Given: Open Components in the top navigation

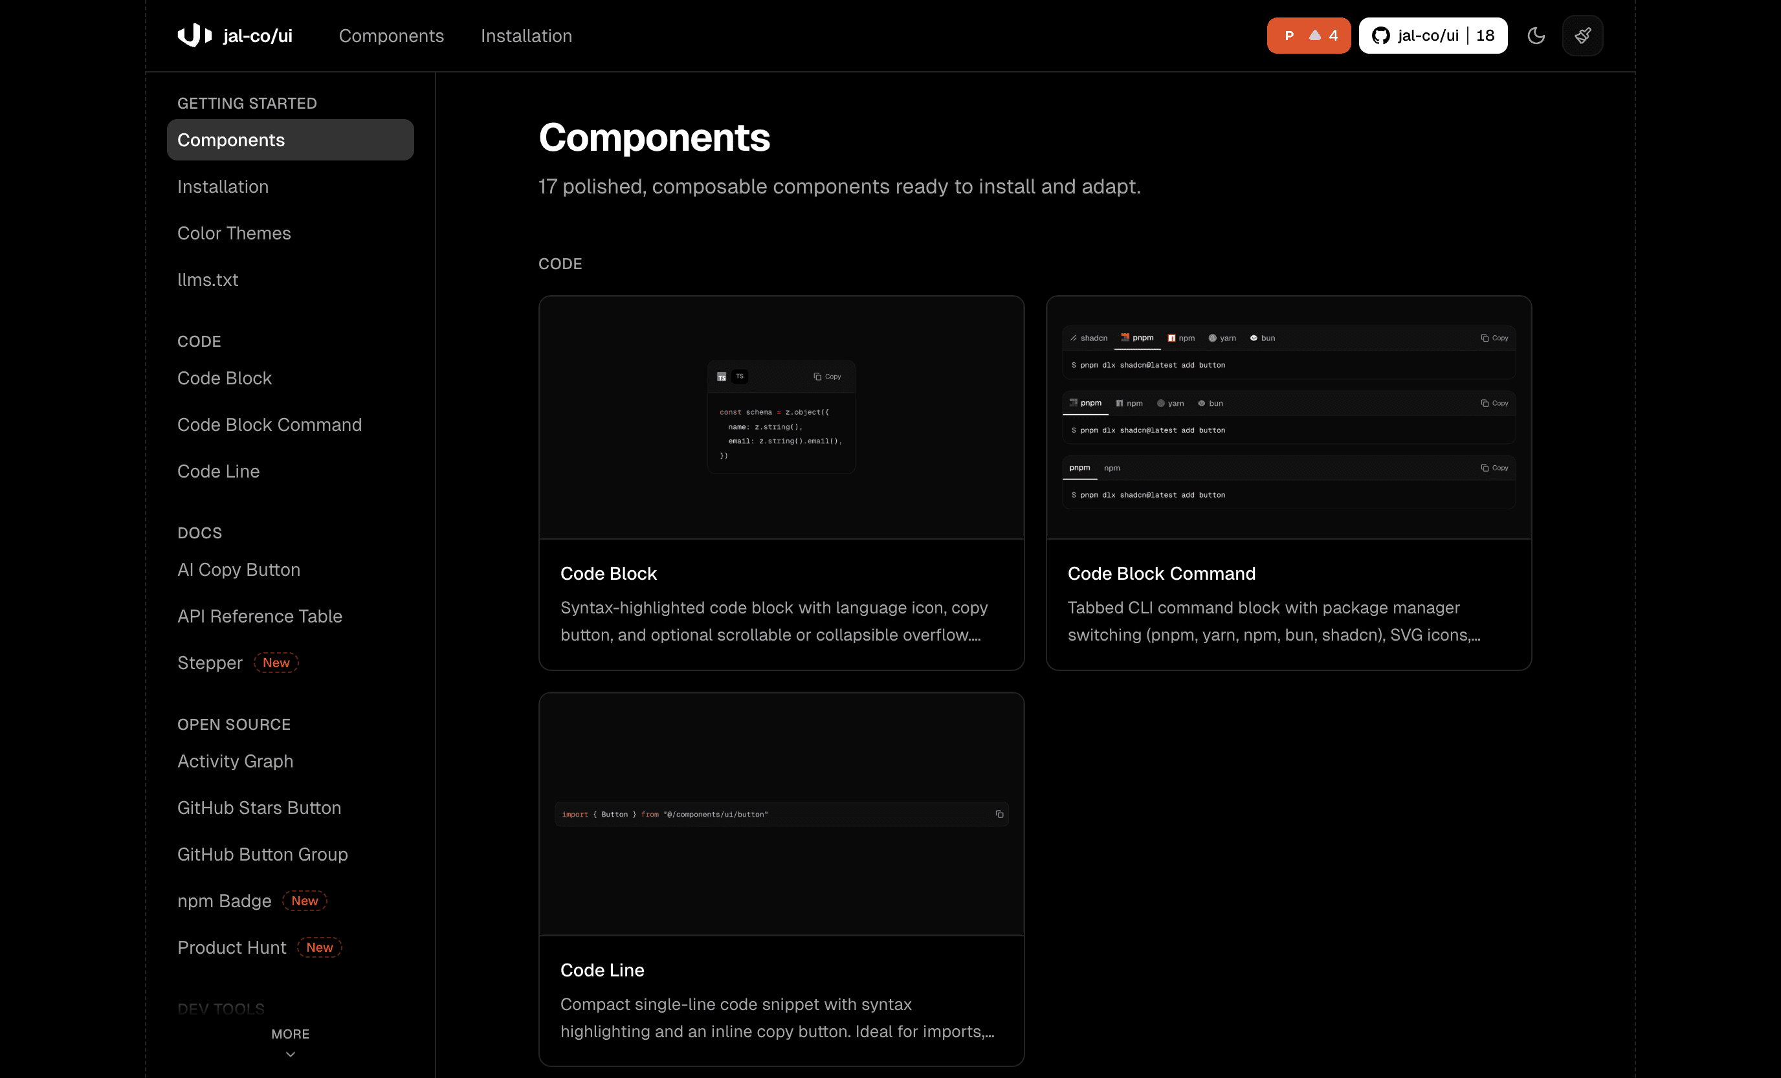Looking at the screenshot, I should [x=391, y=36].
